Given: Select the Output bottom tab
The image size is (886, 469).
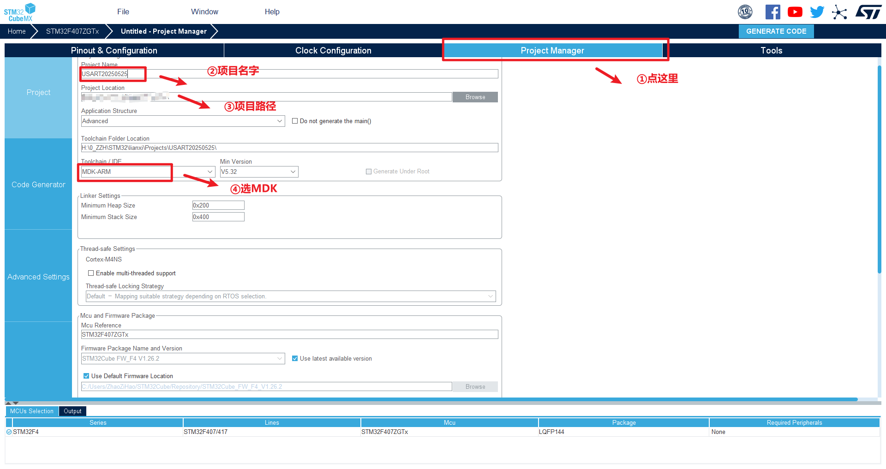Looking at the screenshot, I should coord(72,411).
